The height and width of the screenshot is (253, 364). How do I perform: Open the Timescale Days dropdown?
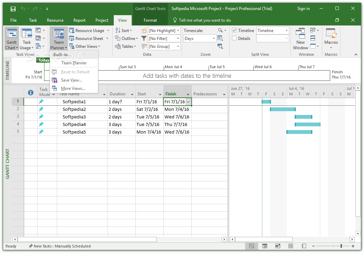click(x=214, y=39)
